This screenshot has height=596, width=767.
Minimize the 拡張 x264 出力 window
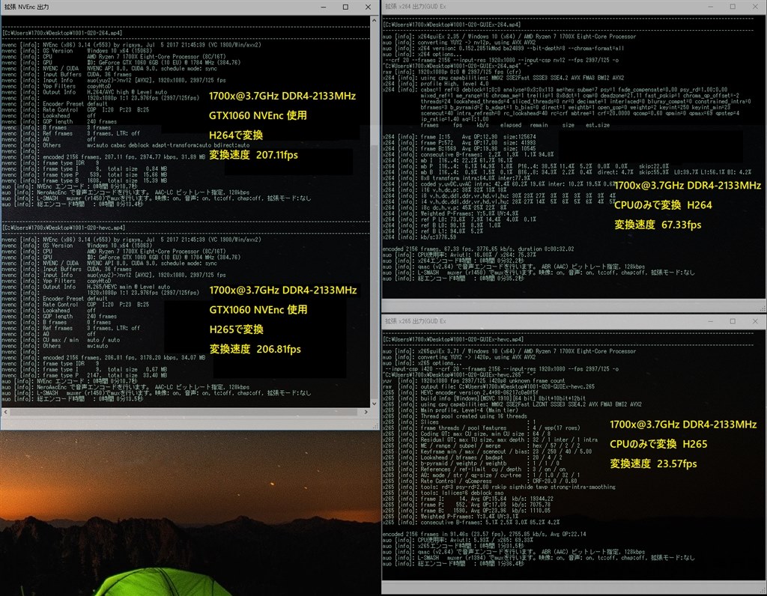710,6
